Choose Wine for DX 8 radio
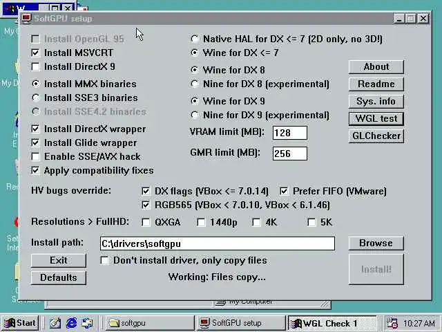Image resolution: width=442 pixels, height=332 pixels. tap(195, 70)
